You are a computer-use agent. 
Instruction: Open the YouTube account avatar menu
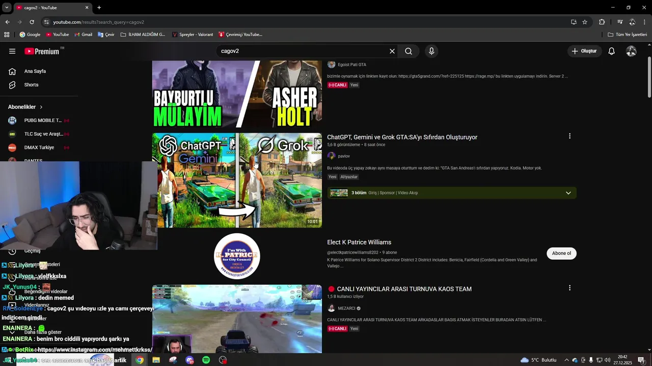pos(631,51)
